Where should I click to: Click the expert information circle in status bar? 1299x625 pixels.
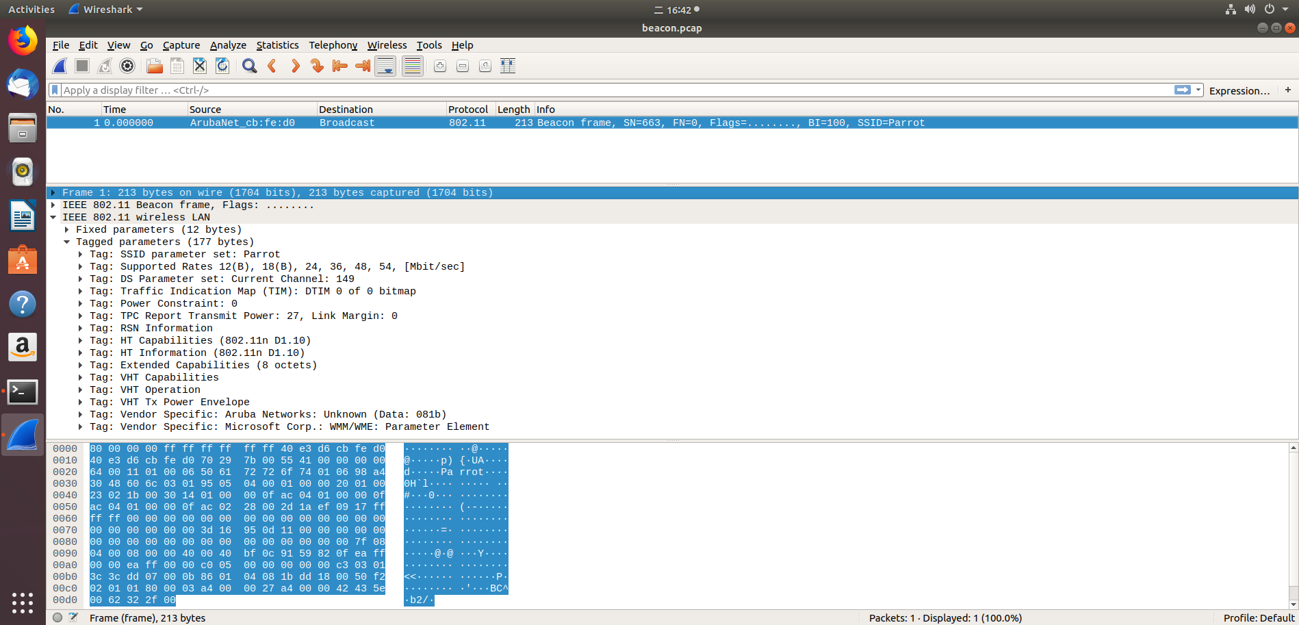tap(57, 617)
